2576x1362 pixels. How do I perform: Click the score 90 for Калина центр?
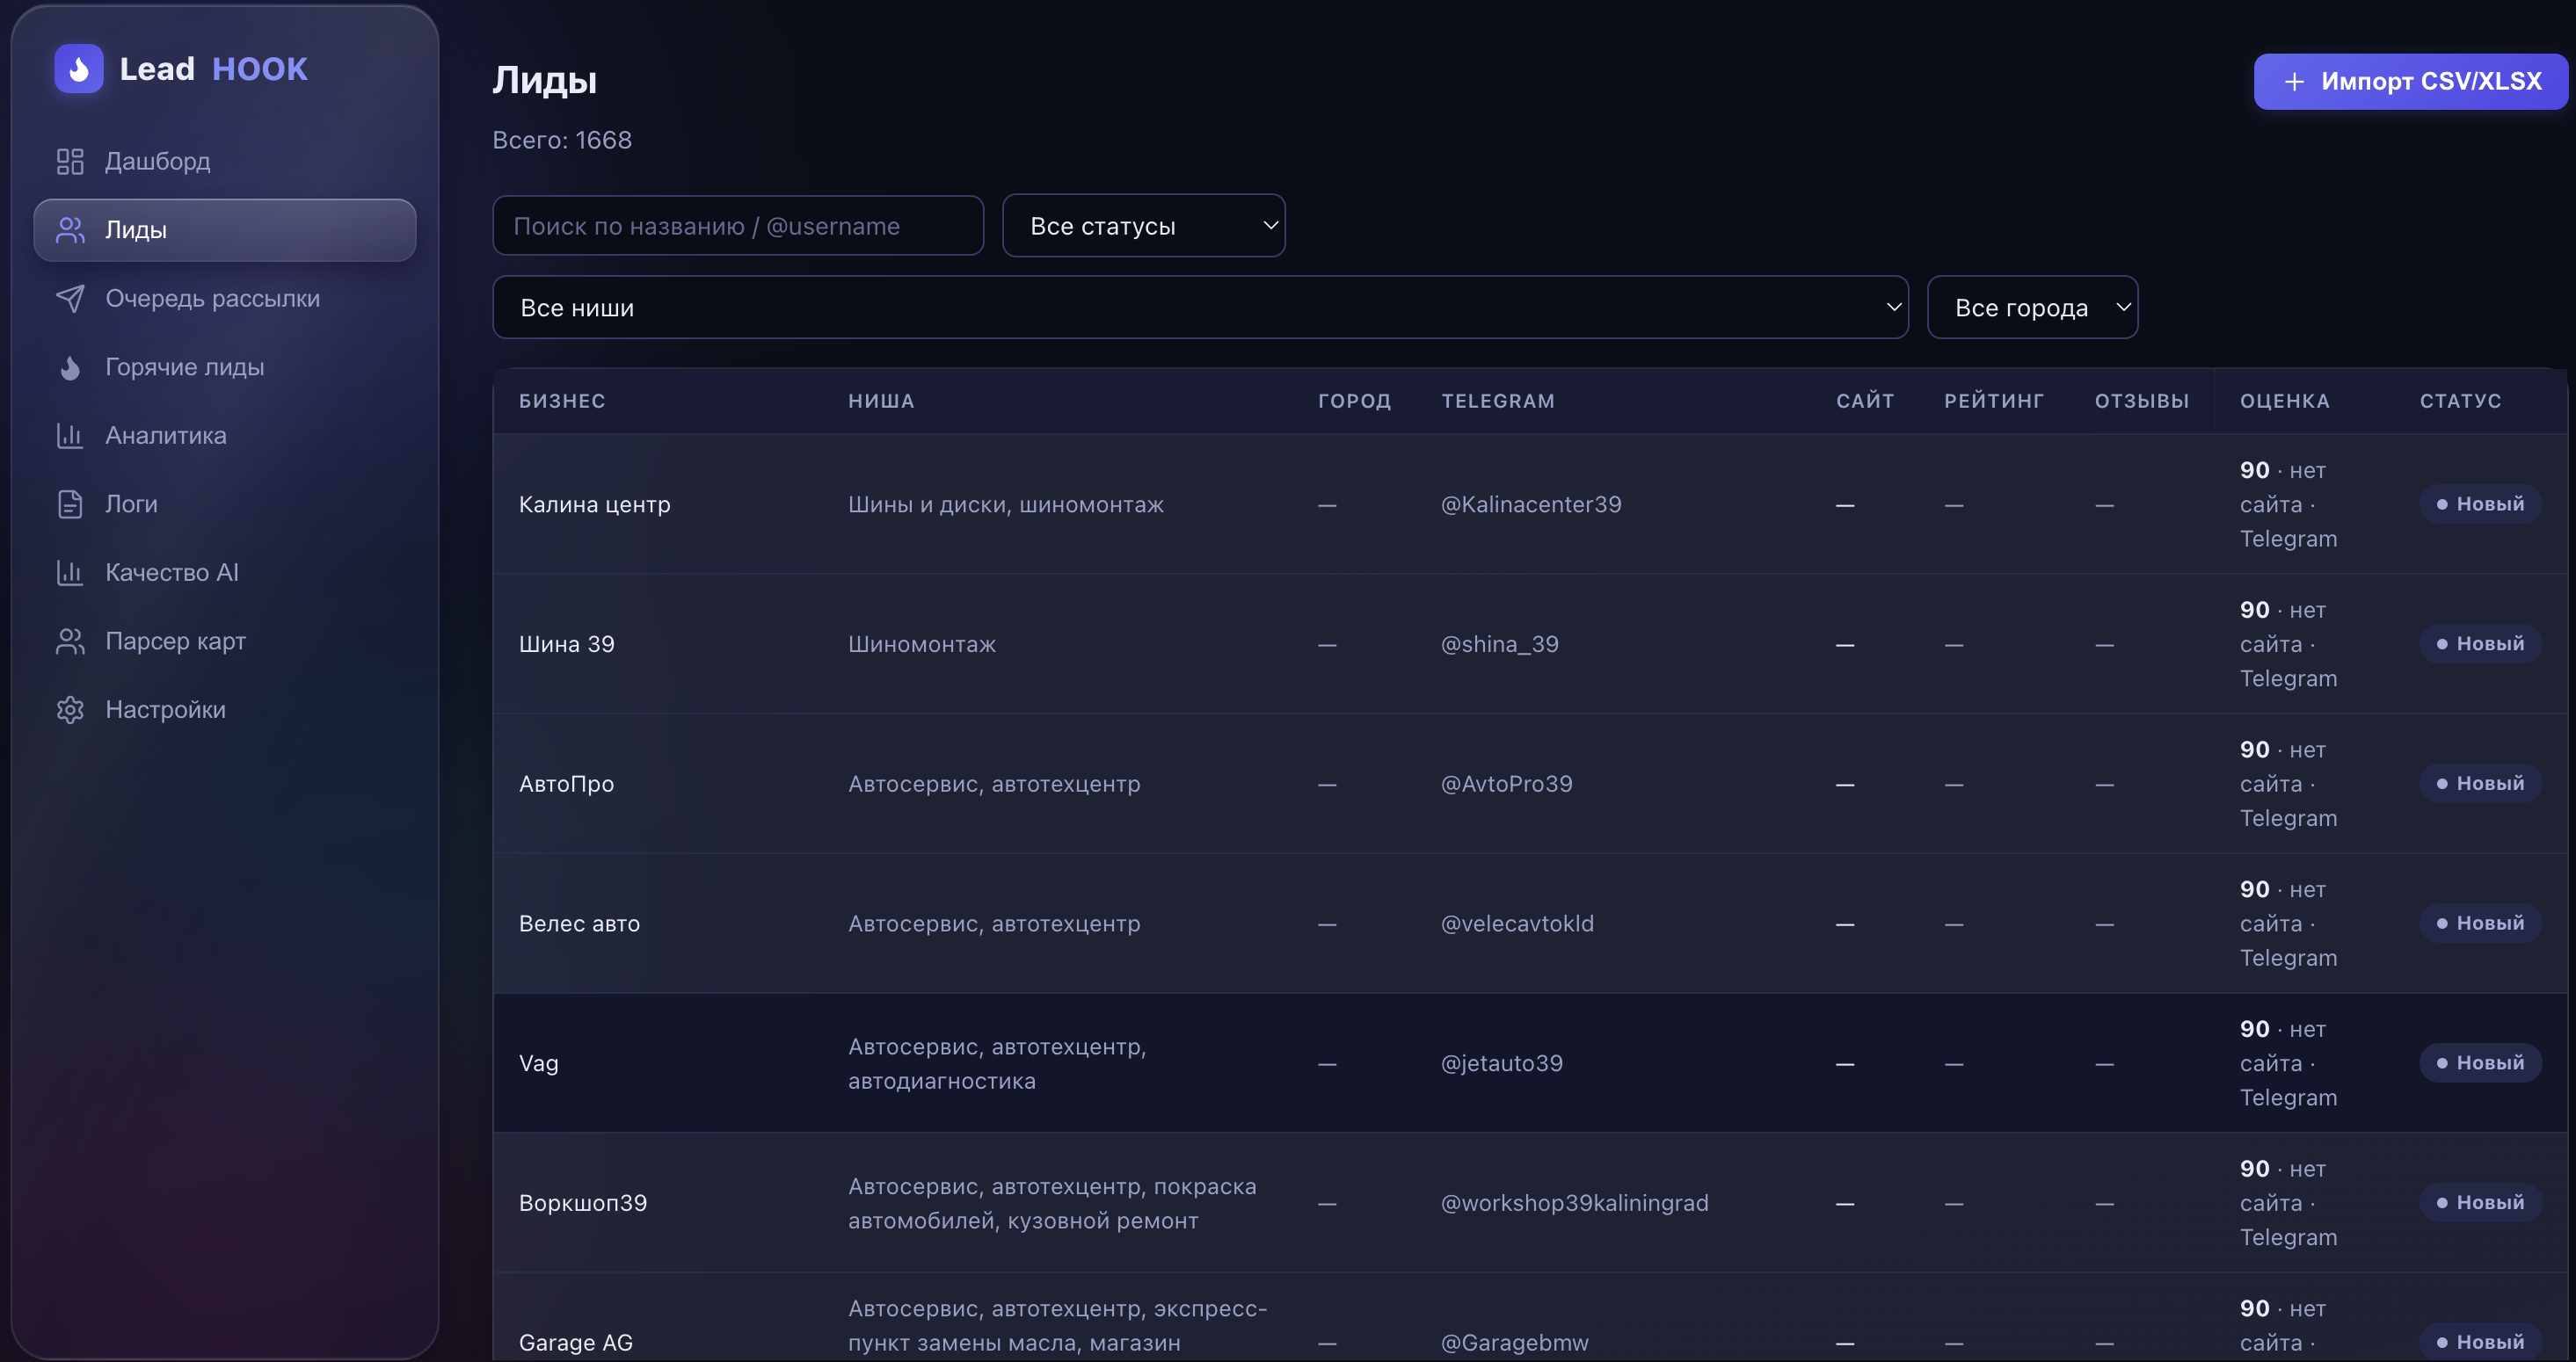(2255, 469)
